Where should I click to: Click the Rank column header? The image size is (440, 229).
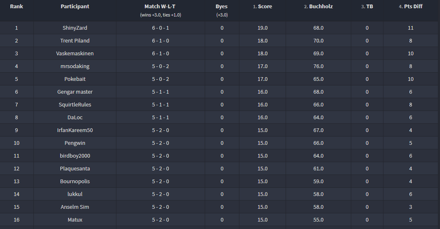(x=17, y=7)
